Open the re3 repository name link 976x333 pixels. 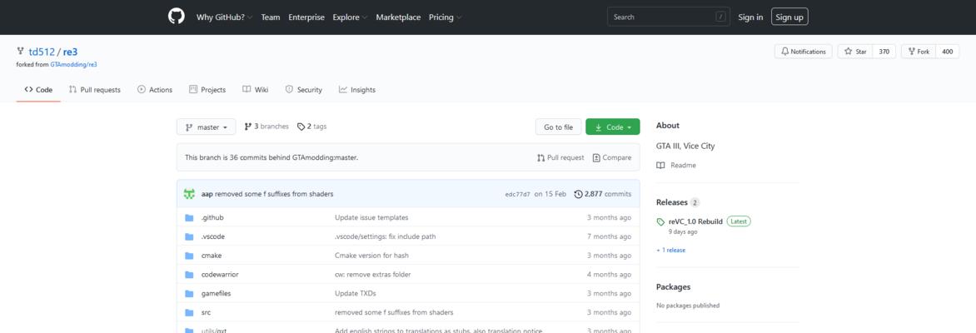click(70, 52)
